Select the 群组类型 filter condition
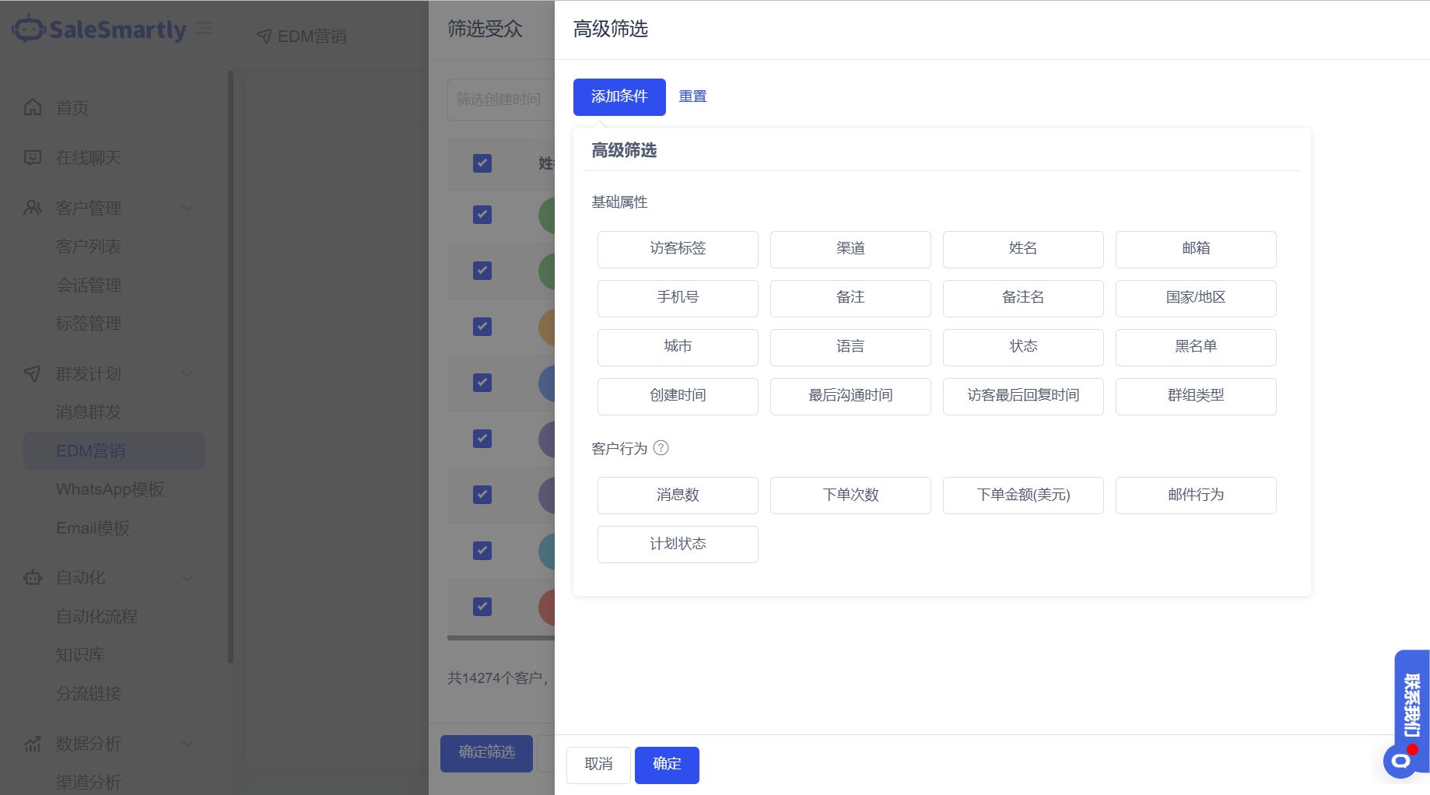 (1196, 396)
